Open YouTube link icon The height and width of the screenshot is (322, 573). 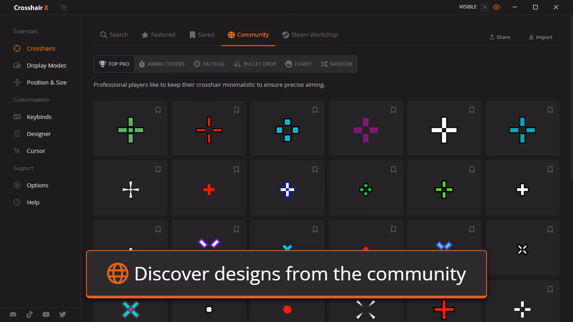point(46,314)
